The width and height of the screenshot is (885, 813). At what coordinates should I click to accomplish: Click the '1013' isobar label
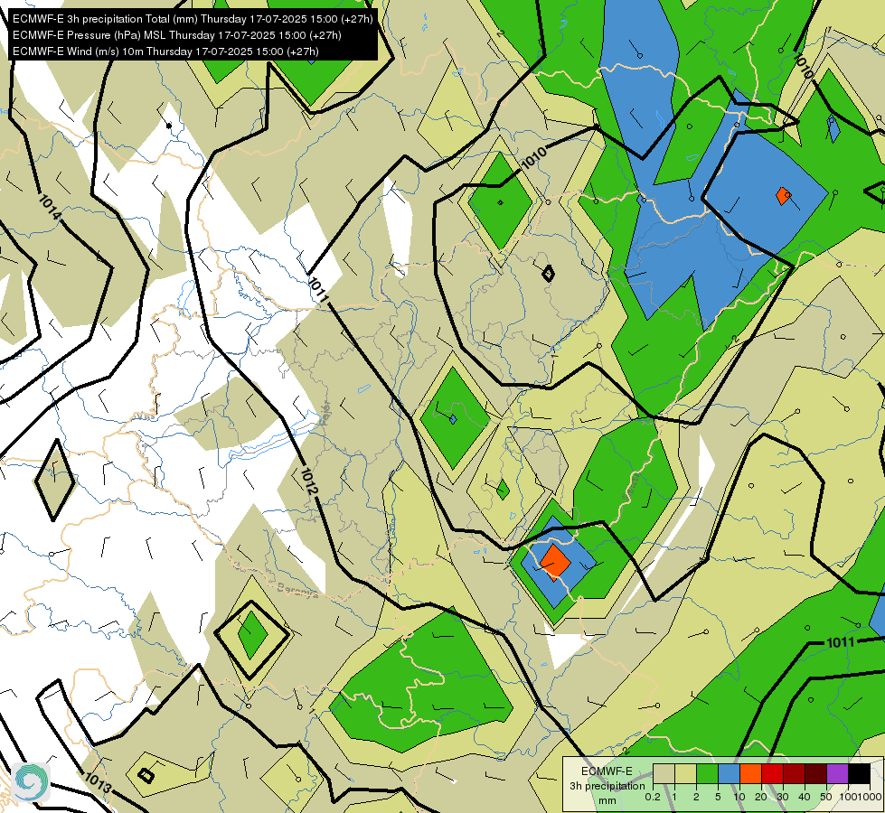click(98, 782)
